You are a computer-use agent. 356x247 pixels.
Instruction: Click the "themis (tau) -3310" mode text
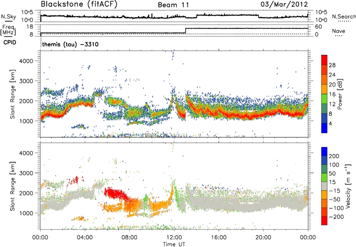(x=70, y=44)
